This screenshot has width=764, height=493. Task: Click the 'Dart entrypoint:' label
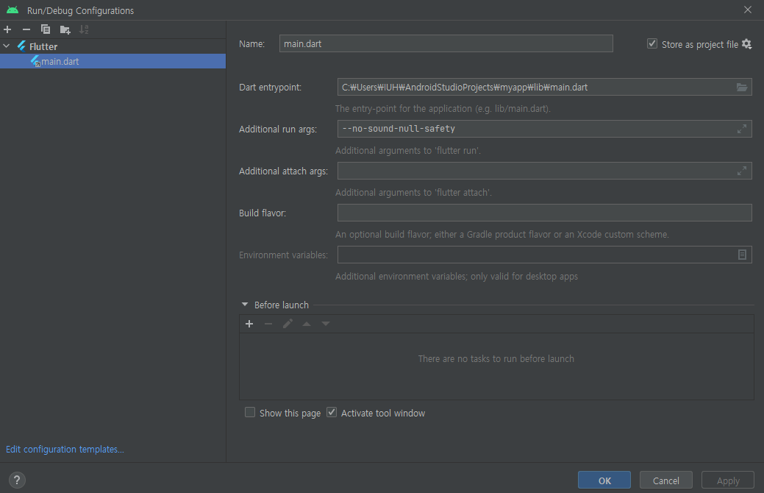(x=270, y=88)
